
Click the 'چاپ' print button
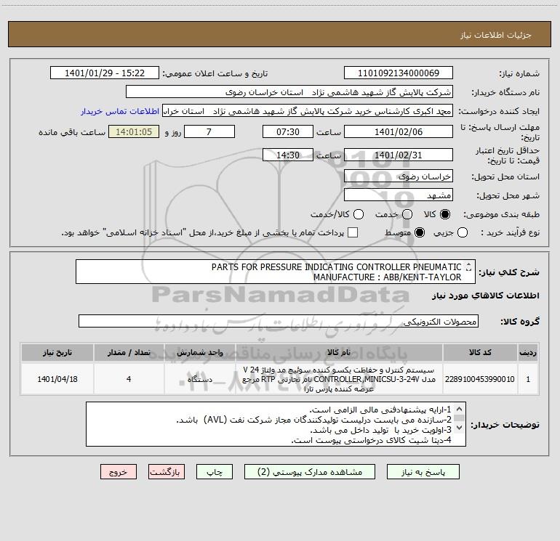pos(215,472)
